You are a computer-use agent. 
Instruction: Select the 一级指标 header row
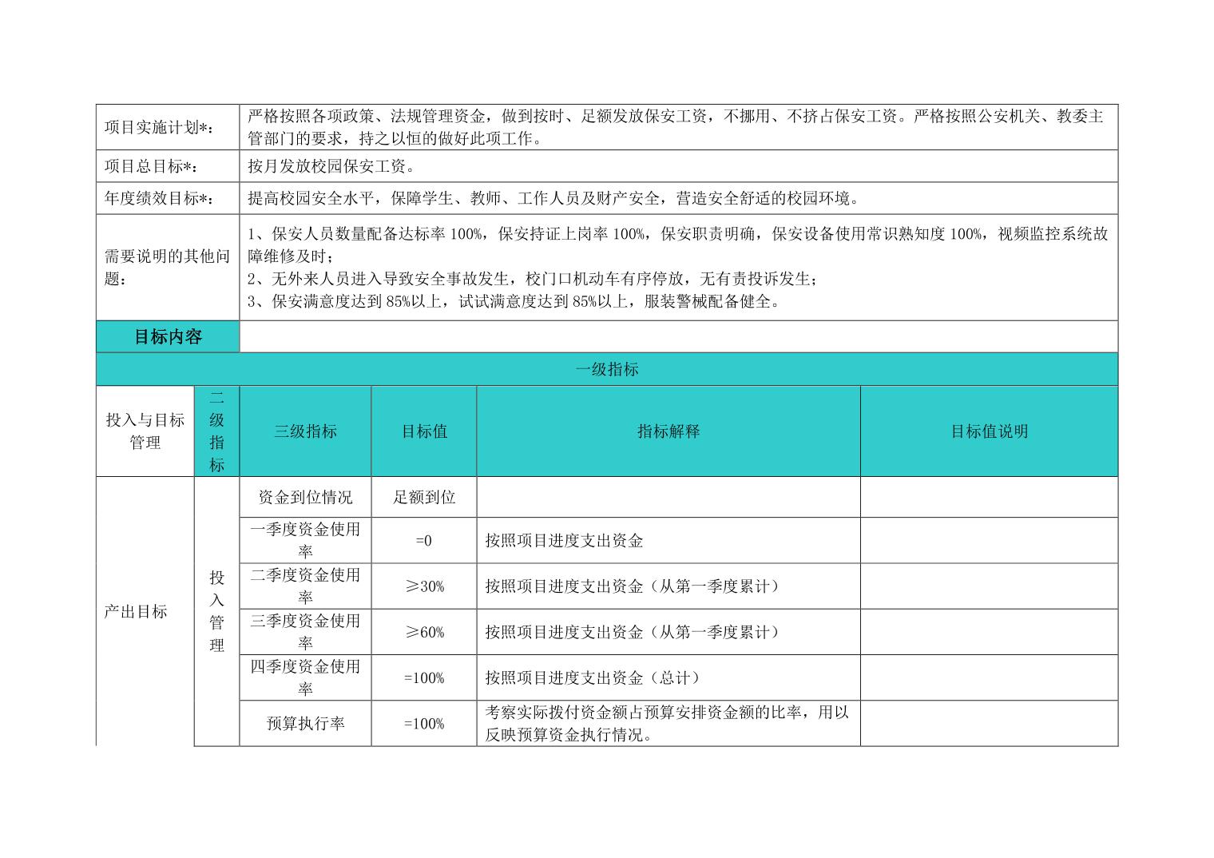[607, 369]
